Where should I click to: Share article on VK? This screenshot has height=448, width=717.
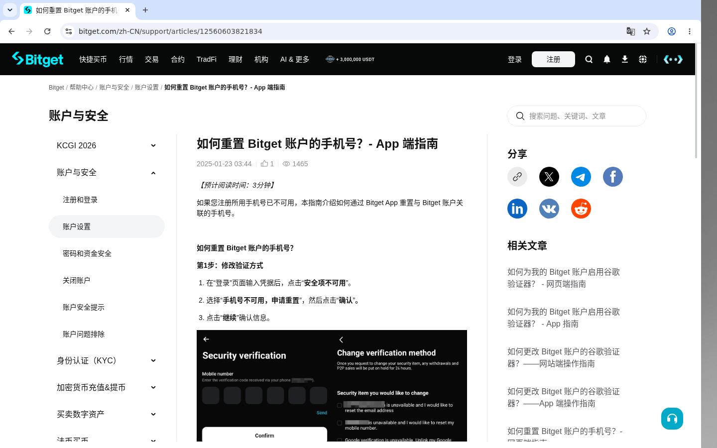click(549, 209)
